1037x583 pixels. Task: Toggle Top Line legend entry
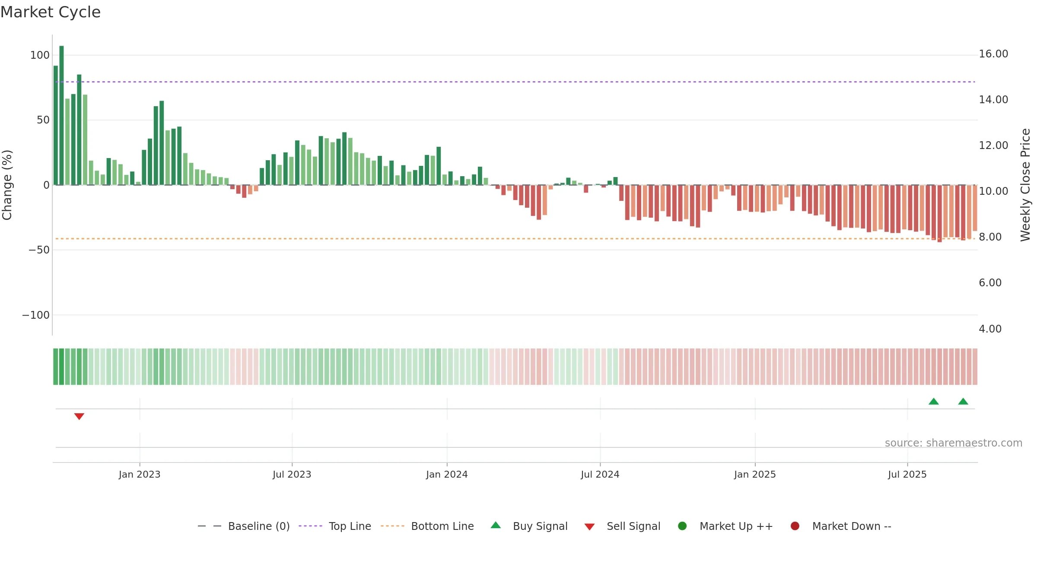335,526
